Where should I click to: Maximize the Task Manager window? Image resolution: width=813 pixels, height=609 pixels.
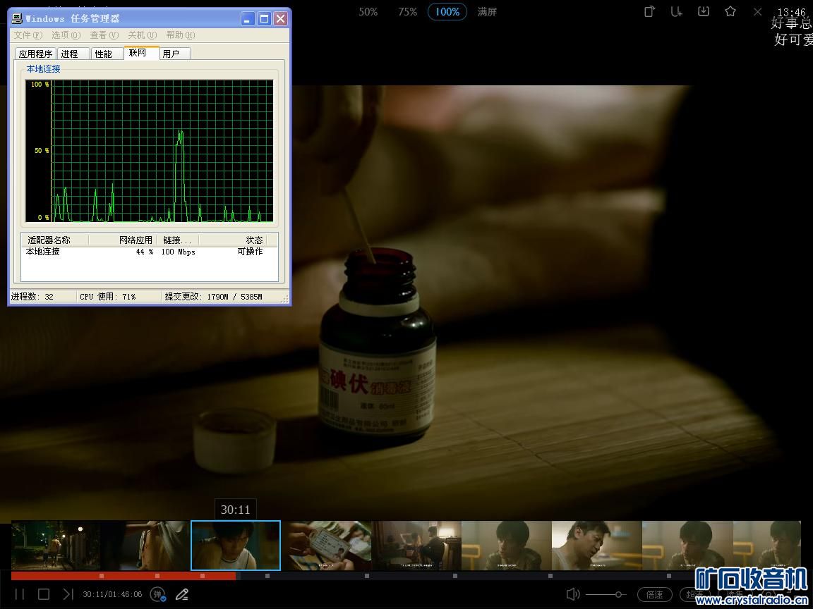[265, 19]
